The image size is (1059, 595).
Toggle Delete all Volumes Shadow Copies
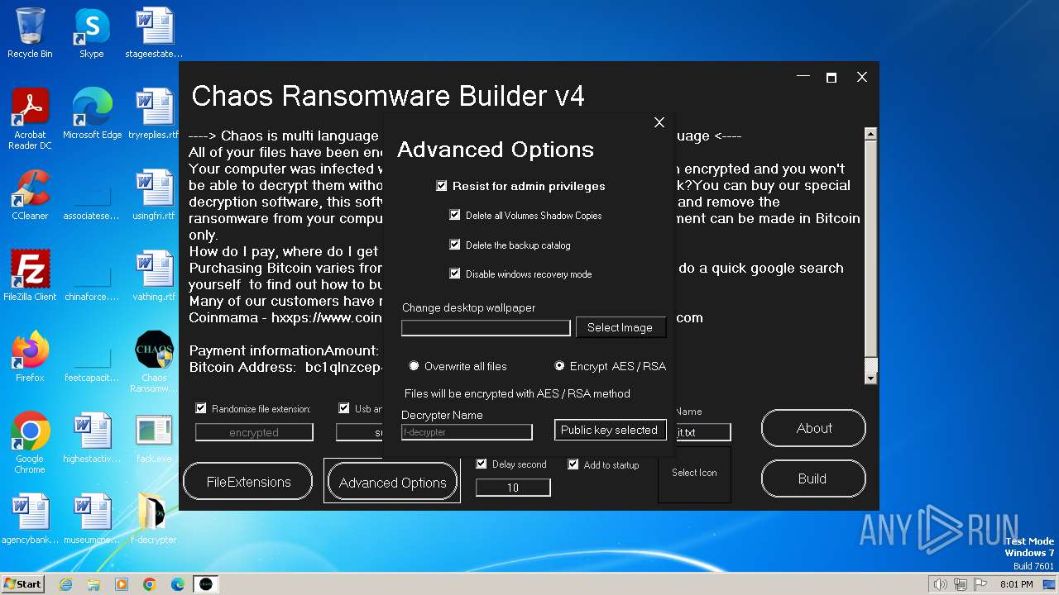(x=454, y=215)
